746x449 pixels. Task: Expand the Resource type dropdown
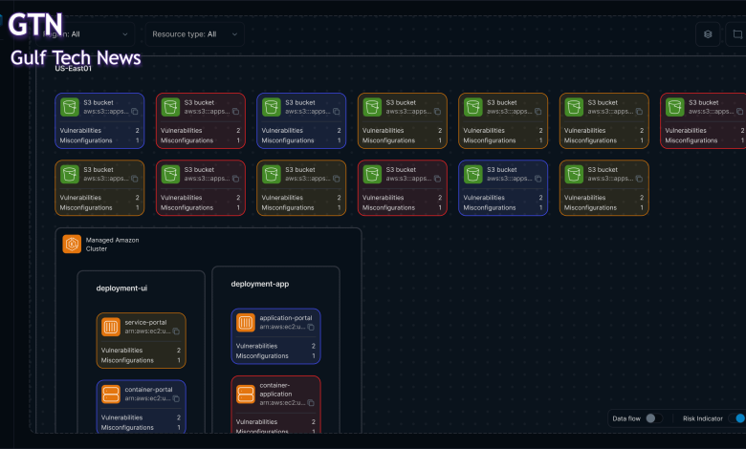click(196, 34)
